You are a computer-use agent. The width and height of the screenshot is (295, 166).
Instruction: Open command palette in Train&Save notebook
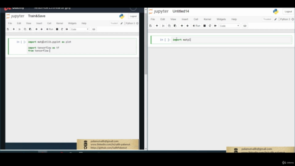coord(94,29)
